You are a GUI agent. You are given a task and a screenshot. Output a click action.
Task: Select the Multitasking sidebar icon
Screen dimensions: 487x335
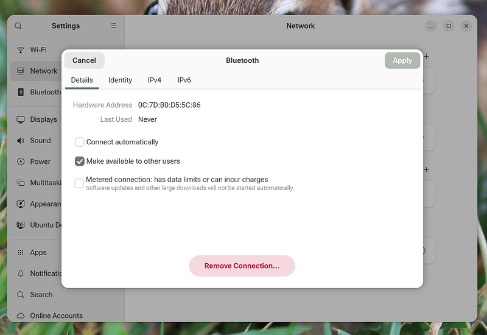(x=21, y=183)
